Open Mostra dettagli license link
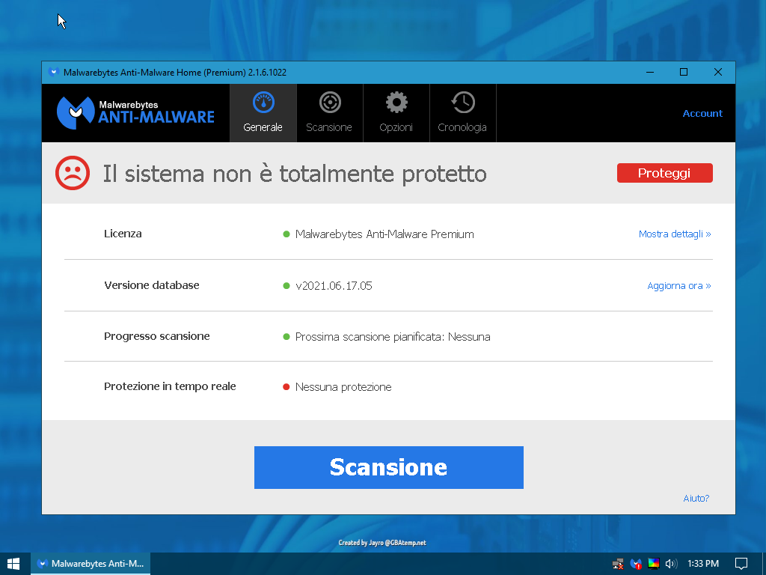This screenshot has height=575, width=766. (675, 234)
